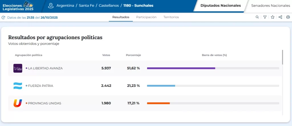Click Santa Fe in the breadcrumb
The image size is (292, 126).
tap(87, 6)
